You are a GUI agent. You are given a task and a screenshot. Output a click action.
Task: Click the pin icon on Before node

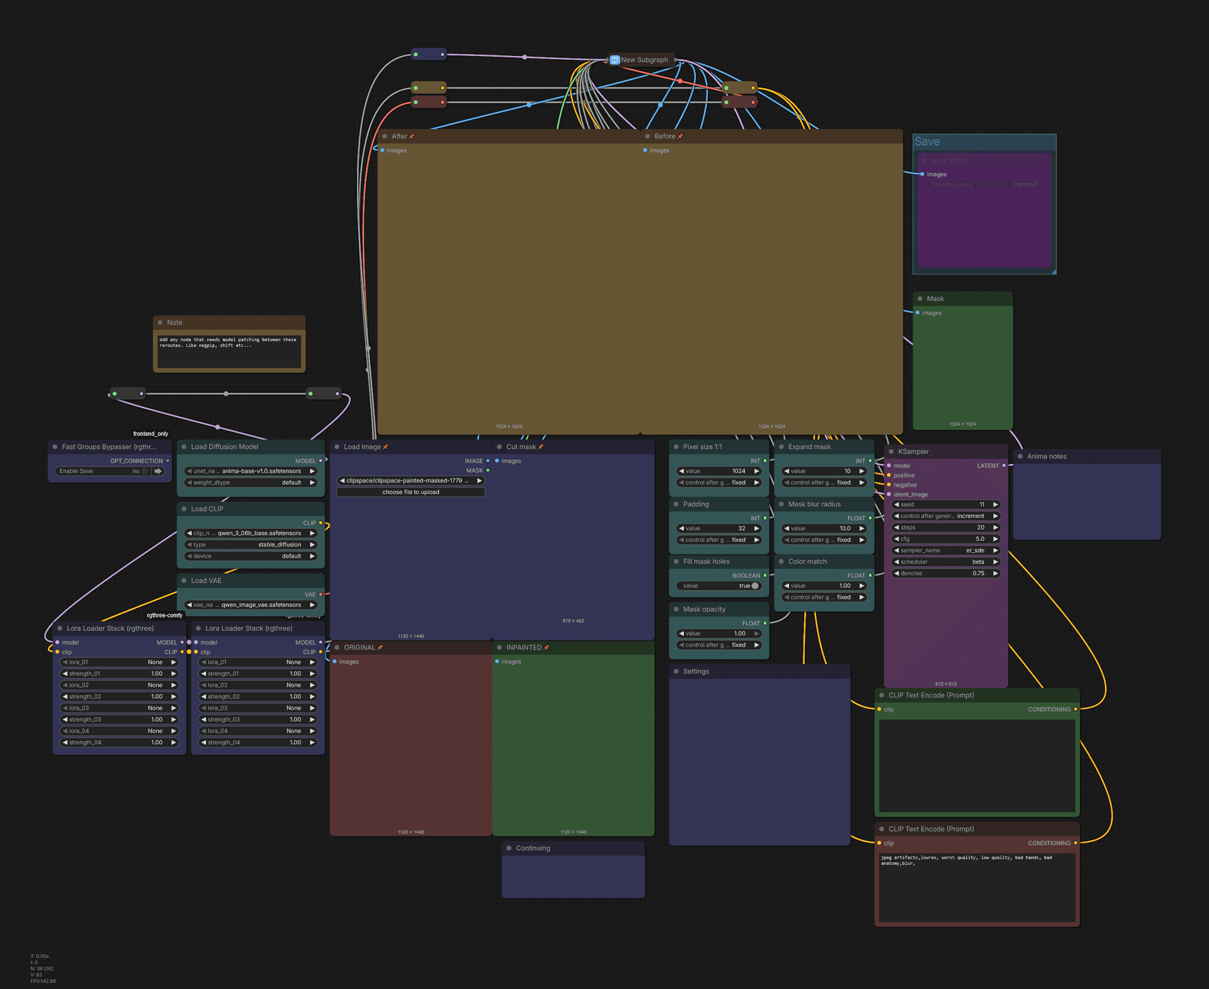(680, 136)
